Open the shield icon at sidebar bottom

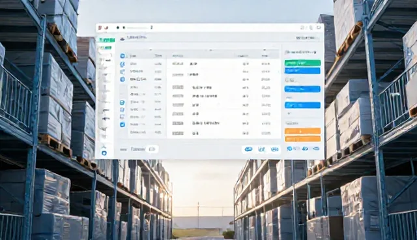tap(104, 153)
